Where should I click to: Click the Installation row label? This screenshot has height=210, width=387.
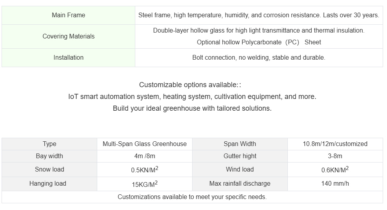tap(68, 58)
